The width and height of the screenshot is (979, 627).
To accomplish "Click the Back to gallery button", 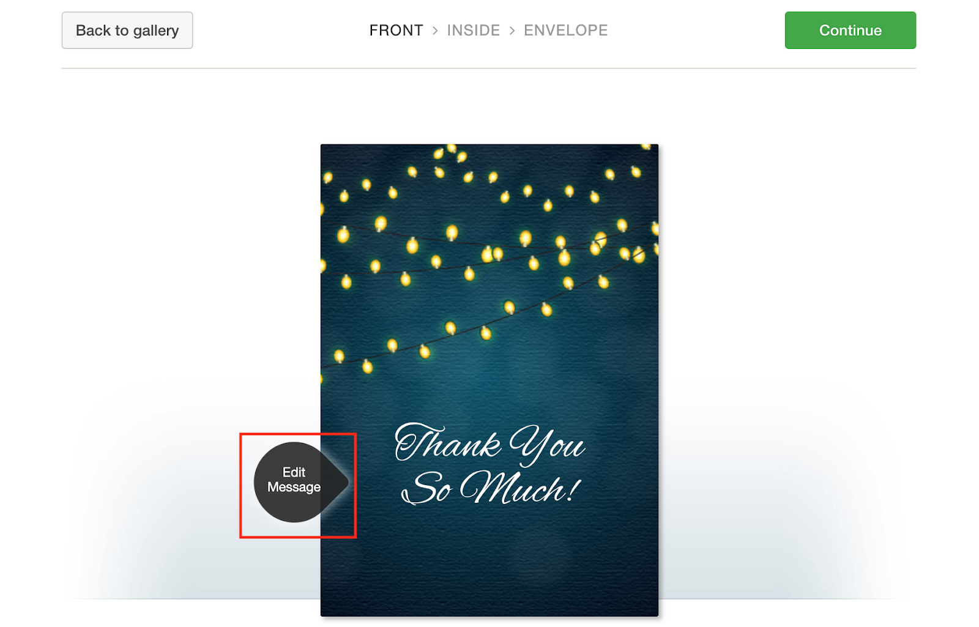I will pyautogui.click(x=127, y=30).
